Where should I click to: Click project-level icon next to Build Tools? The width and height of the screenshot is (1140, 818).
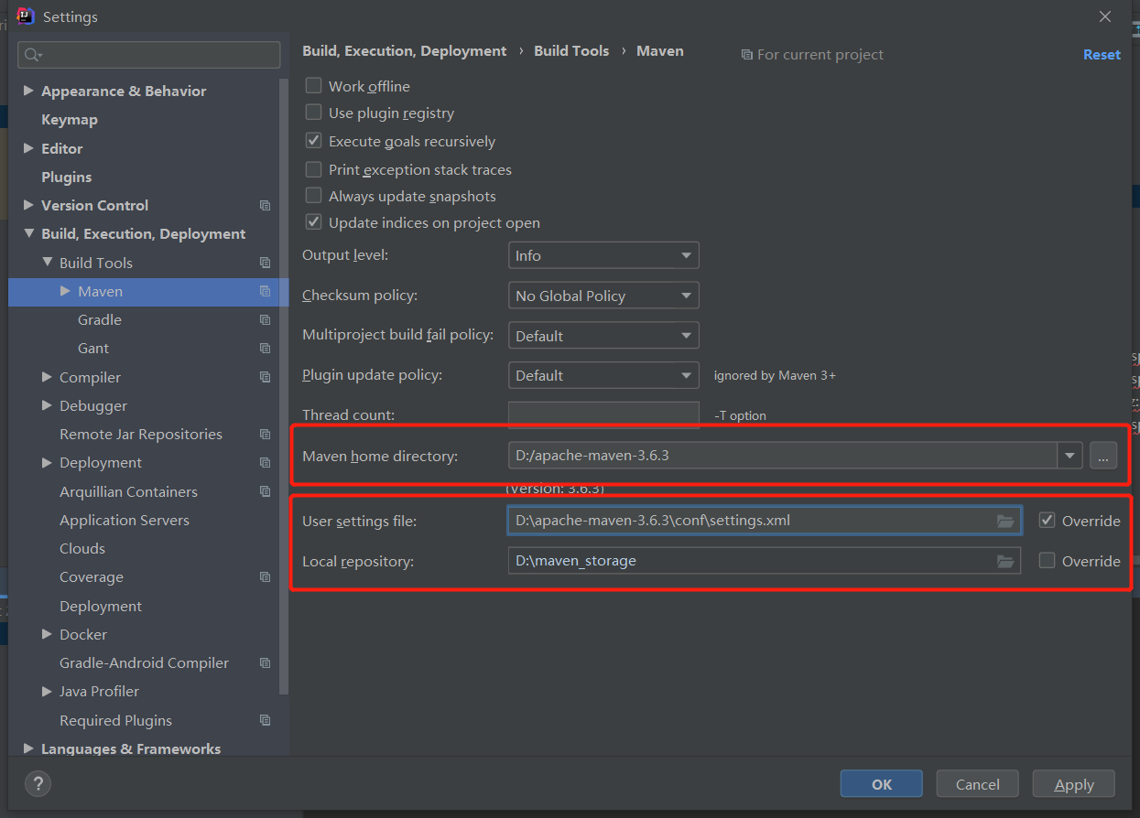(x=265, y=263)
